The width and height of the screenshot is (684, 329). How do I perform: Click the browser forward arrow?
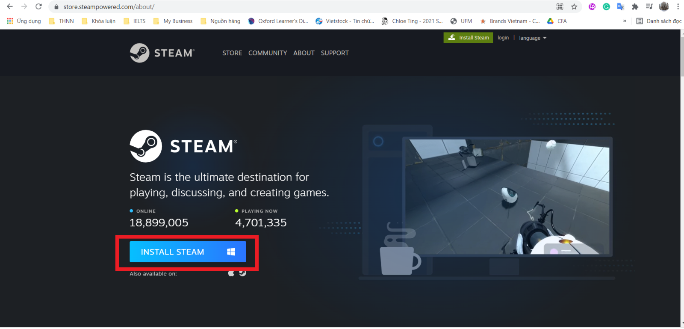(24, 6)
